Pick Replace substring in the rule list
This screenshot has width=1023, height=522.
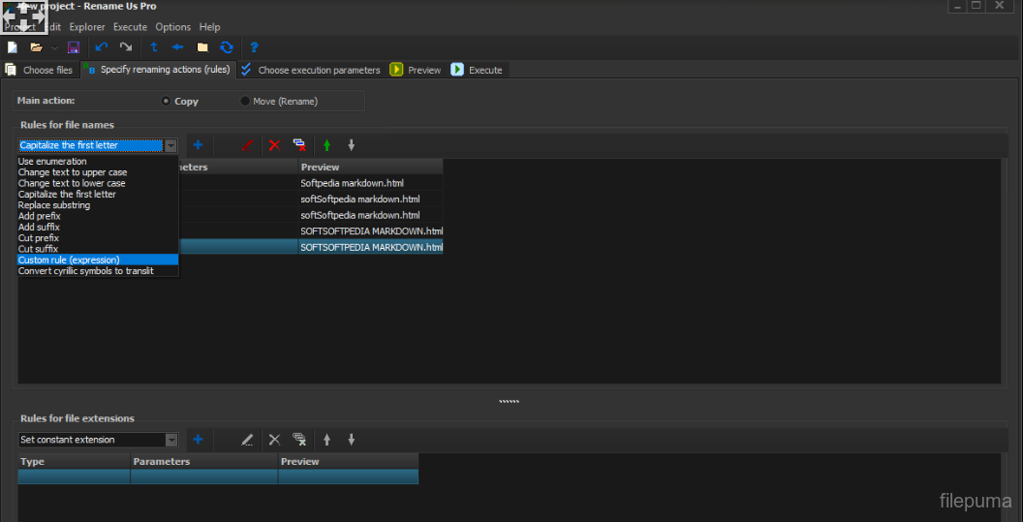click(54, 205)
